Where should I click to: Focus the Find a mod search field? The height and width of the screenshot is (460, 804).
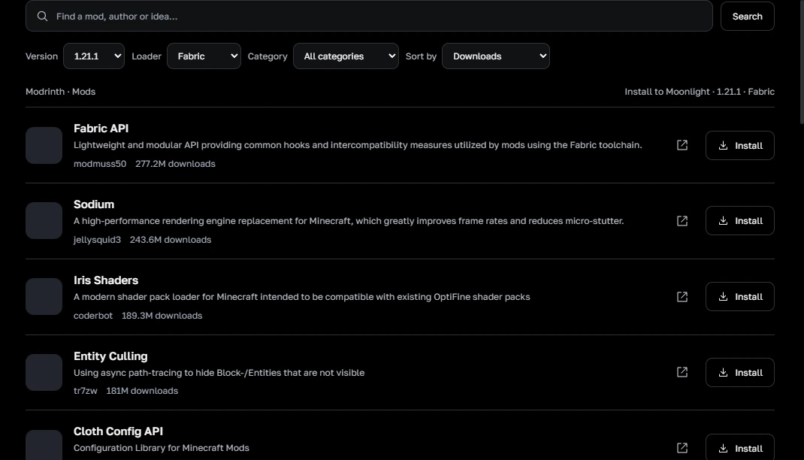[369, 17]
